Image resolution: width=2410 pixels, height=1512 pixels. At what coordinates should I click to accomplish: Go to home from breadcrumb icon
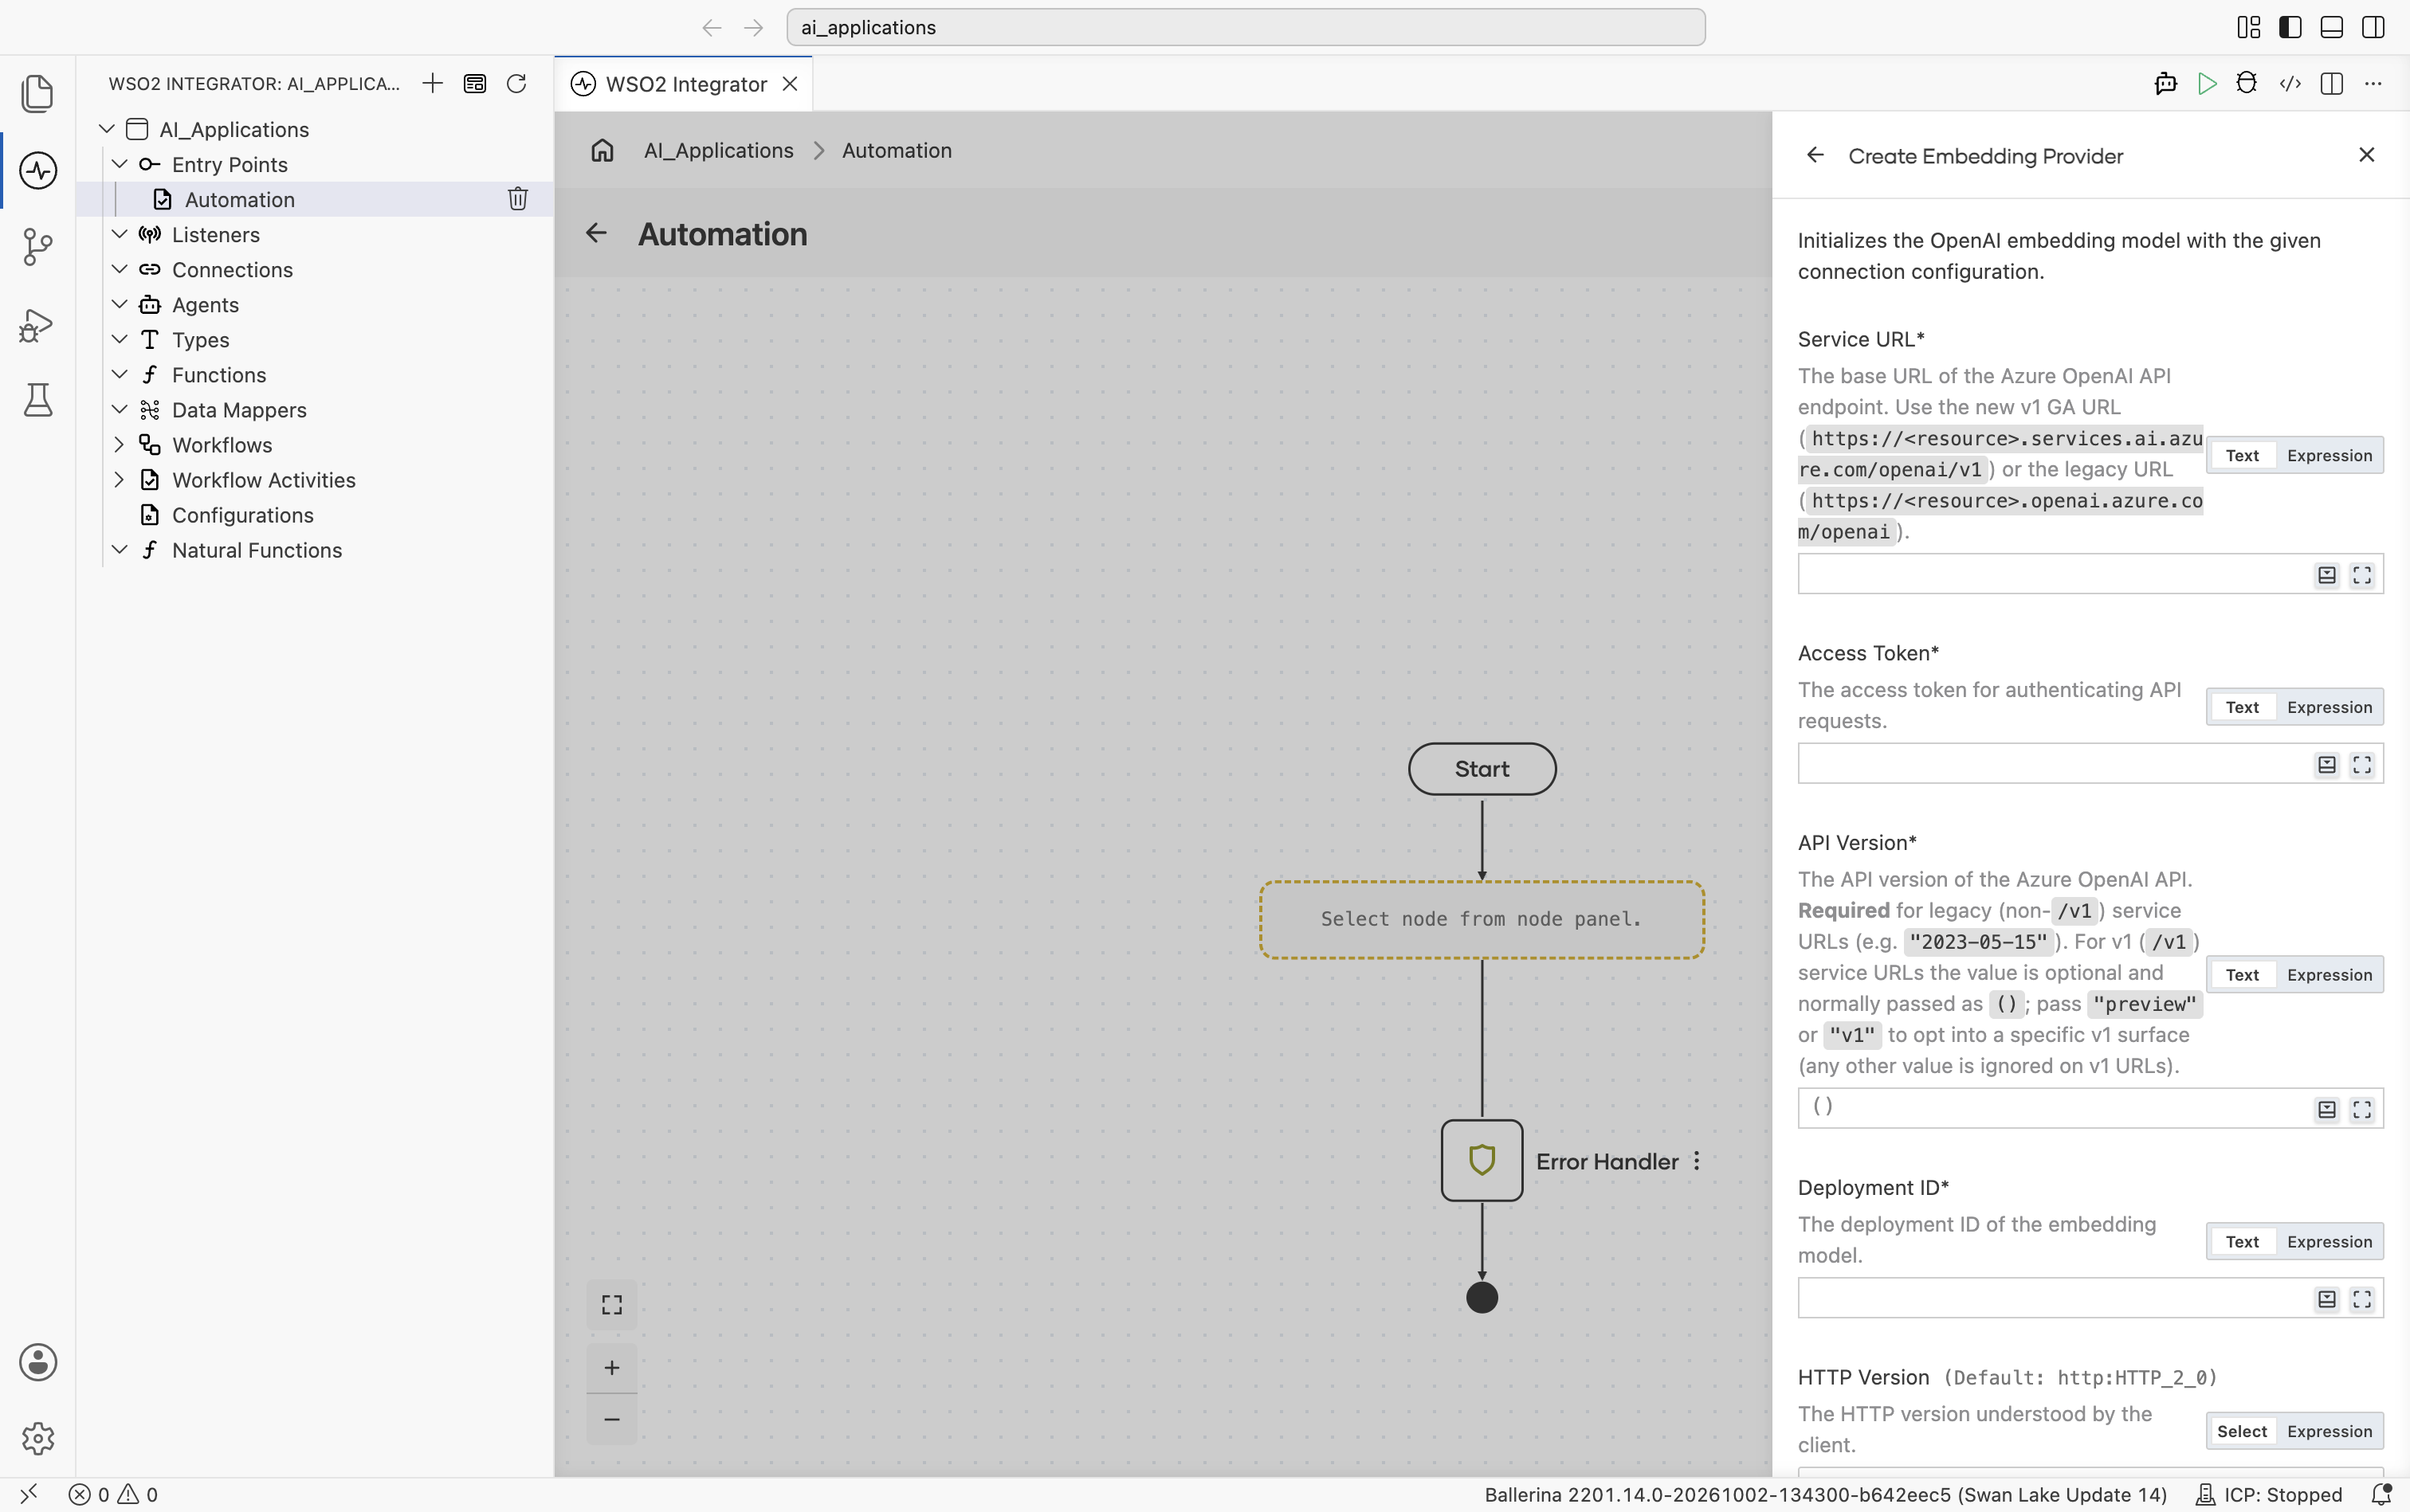pyautogui.click(x=602, y=150)
